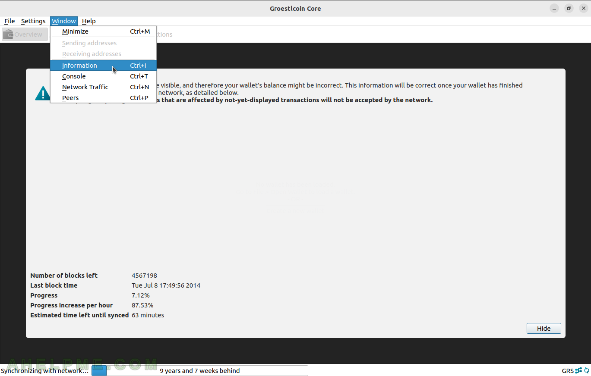The image size is (591, 376).
Task: Click the network connections icon
Action: [578, 370]
